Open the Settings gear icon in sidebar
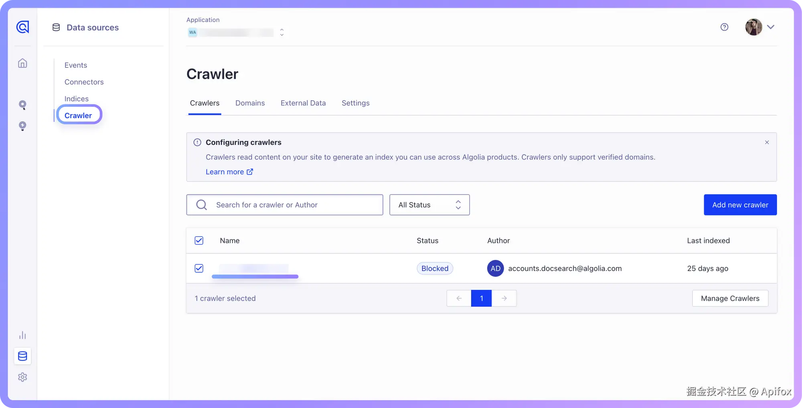The width and height of the screenshot is (802, 408). click(x=22, y=377)
